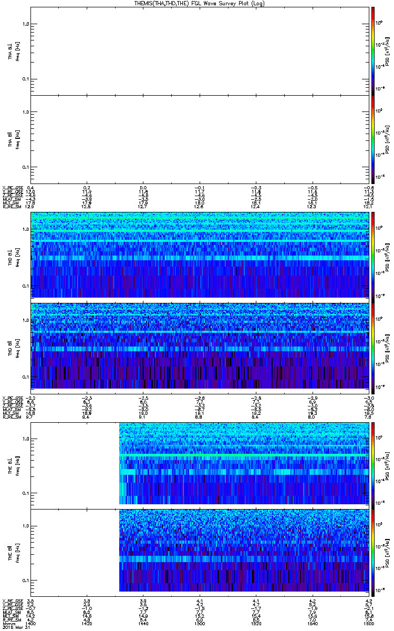Click the 1.0 frequency tick on THA B-perp

pyautogui.click(x=26, y=24)
